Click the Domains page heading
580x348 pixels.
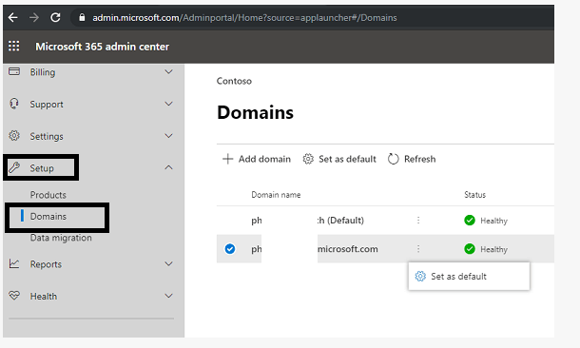255,112
